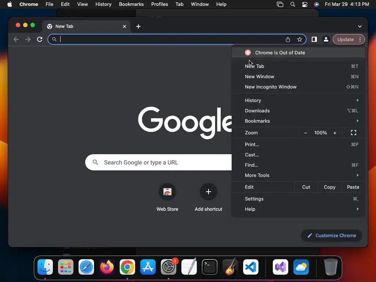Click Spotlight search icon in menu bar
376x282 pixels.
293,4
